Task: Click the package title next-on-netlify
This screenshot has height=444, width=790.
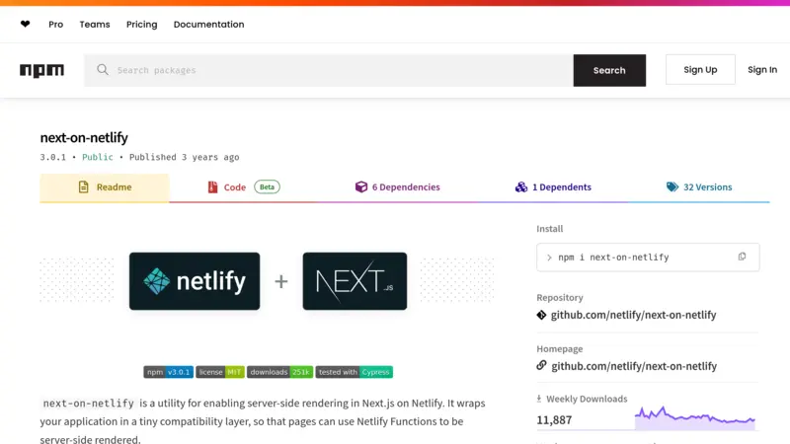Action: (84, 137)
